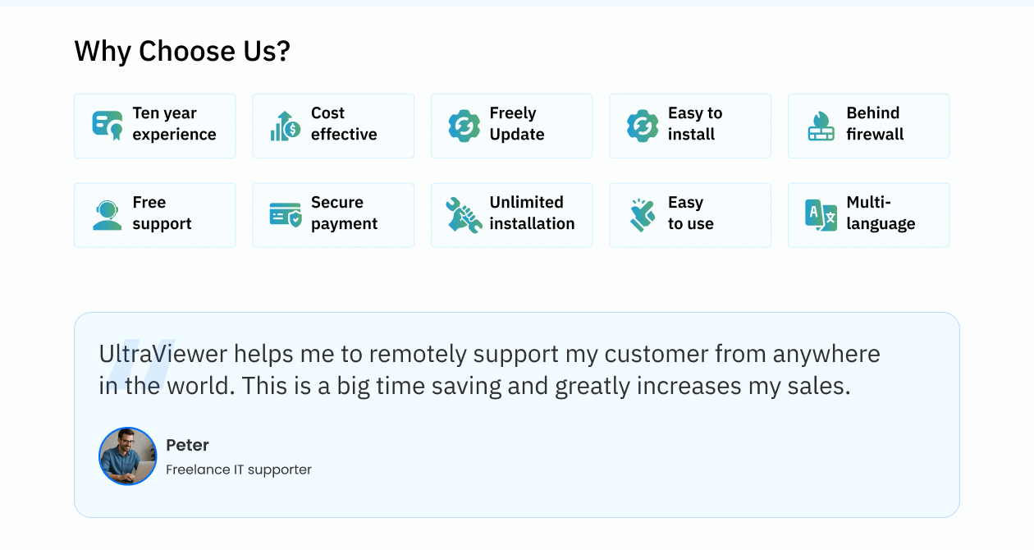Image resolution: width=1034 pixels, height=550 pixels.
Task: Click the "Freelance IT supporter" subtitle
Action: coord(239,470)
